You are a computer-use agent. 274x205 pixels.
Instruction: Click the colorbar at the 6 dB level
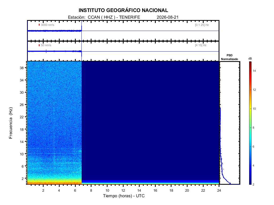coord(250,147)
